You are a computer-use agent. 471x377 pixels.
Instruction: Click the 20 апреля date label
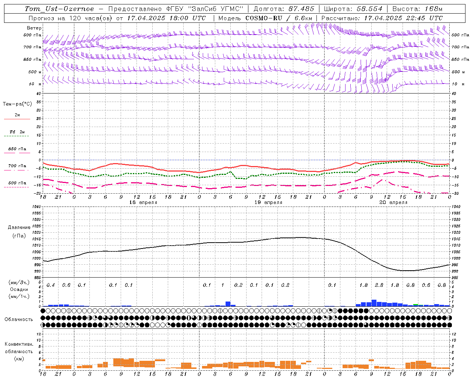tap(393, 202)
